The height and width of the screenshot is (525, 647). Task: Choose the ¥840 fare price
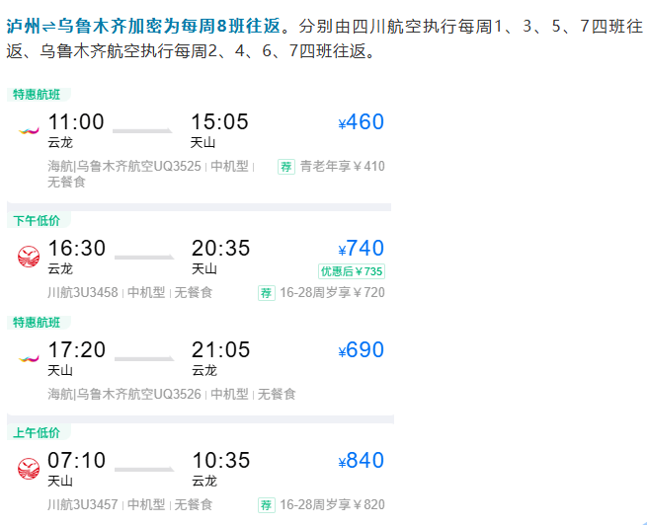pos(361,461)
